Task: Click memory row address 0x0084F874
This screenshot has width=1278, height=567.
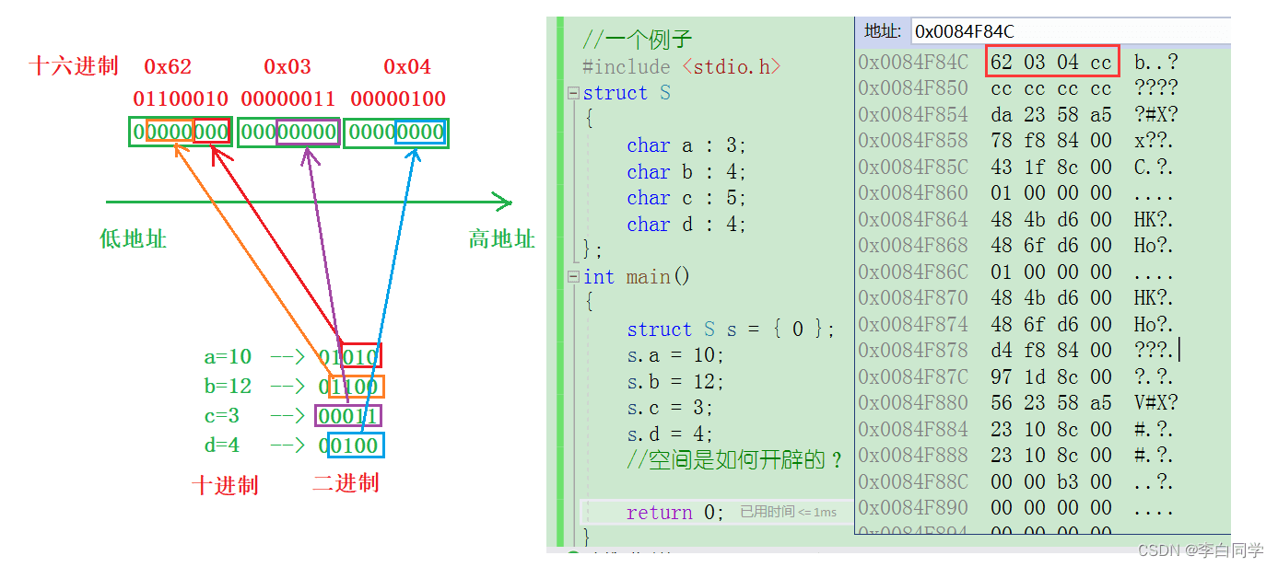Action: (x=913, y=324)
